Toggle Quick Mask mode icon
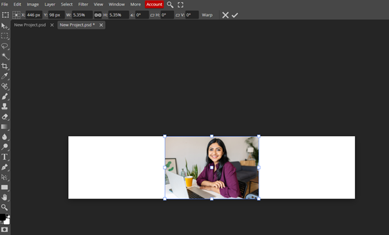The width and height of the screenshot is (389, 235). point(5,230)
